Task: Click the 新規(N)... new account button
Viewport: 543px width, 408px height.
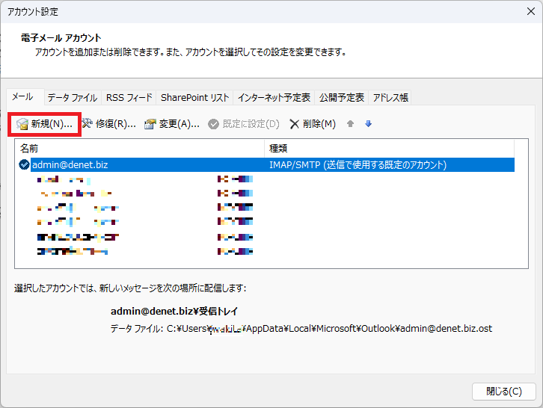Action: click(44, 124)
